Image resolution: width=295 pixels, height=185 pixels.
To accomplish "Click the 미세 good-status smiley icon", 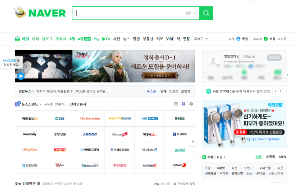I will (x=238, y=39).
